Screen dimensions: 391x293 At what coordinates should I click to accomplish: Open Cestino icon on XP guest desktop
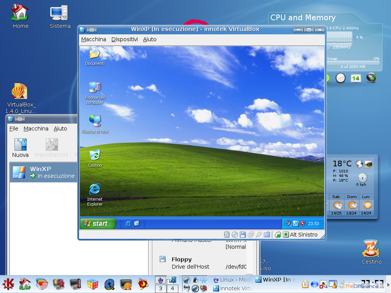(x=95, y=158)
